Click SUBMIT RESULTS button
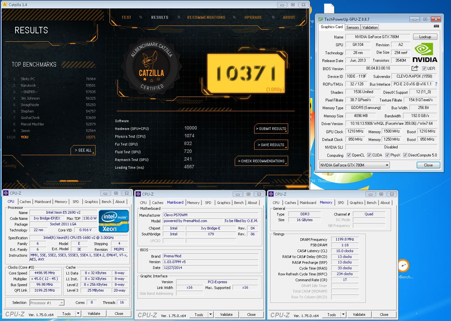The height and width of the screenshot is (321, 451). tap(271, 129)
